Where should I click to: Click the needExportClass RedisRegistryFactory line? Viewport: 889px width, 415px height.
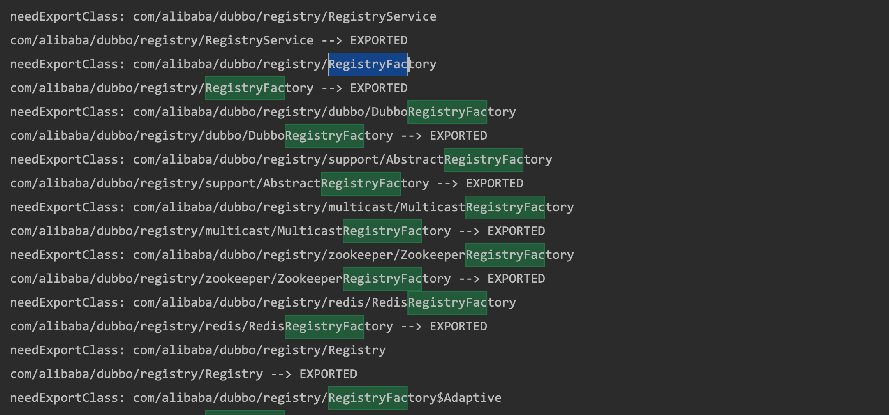[263, 302]
